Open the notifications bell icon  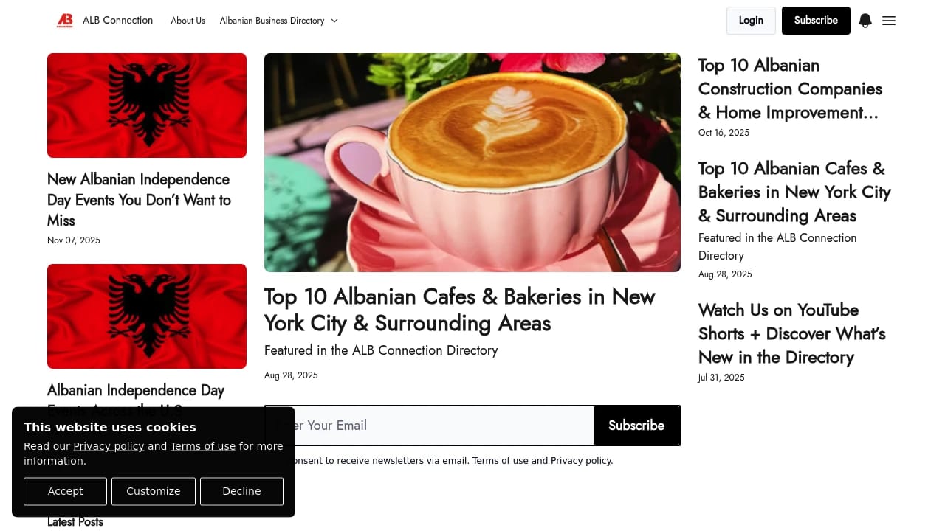865,21
